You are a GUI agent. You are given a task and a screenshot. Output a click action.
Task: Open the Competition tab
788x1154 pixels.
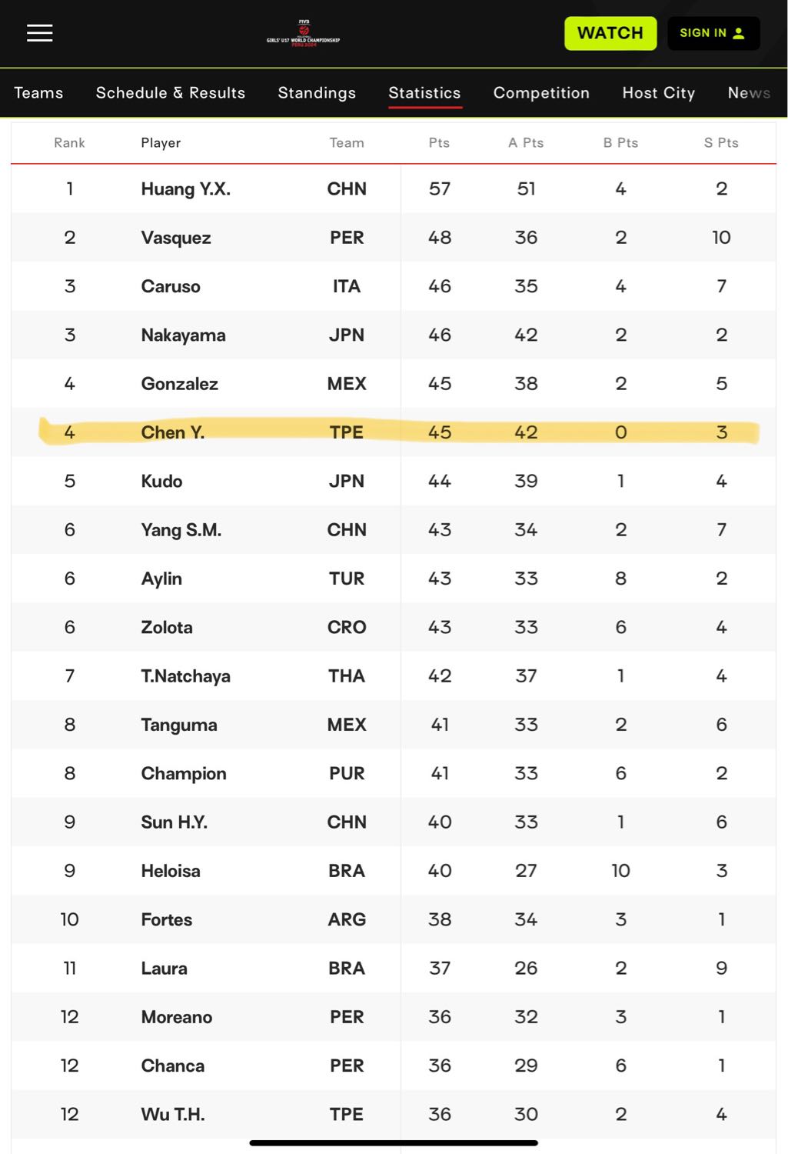coord(541,93)
